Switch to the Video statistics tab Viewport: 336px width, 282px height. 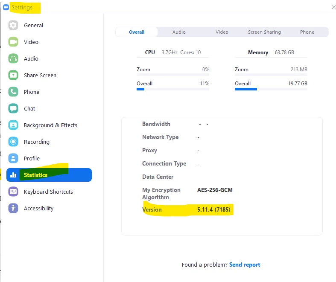pos(222,32)
